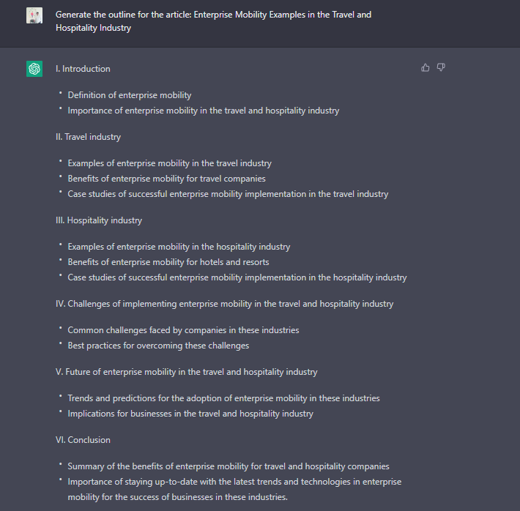Click 'Common challenges faced by companies' bullet
This screenshot has width=520, height=511.
pos(183,330)
